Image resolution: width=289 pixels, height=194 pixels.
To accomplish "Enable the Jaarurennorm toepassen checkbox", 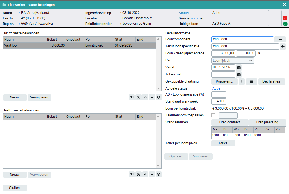I will (214, 116).
